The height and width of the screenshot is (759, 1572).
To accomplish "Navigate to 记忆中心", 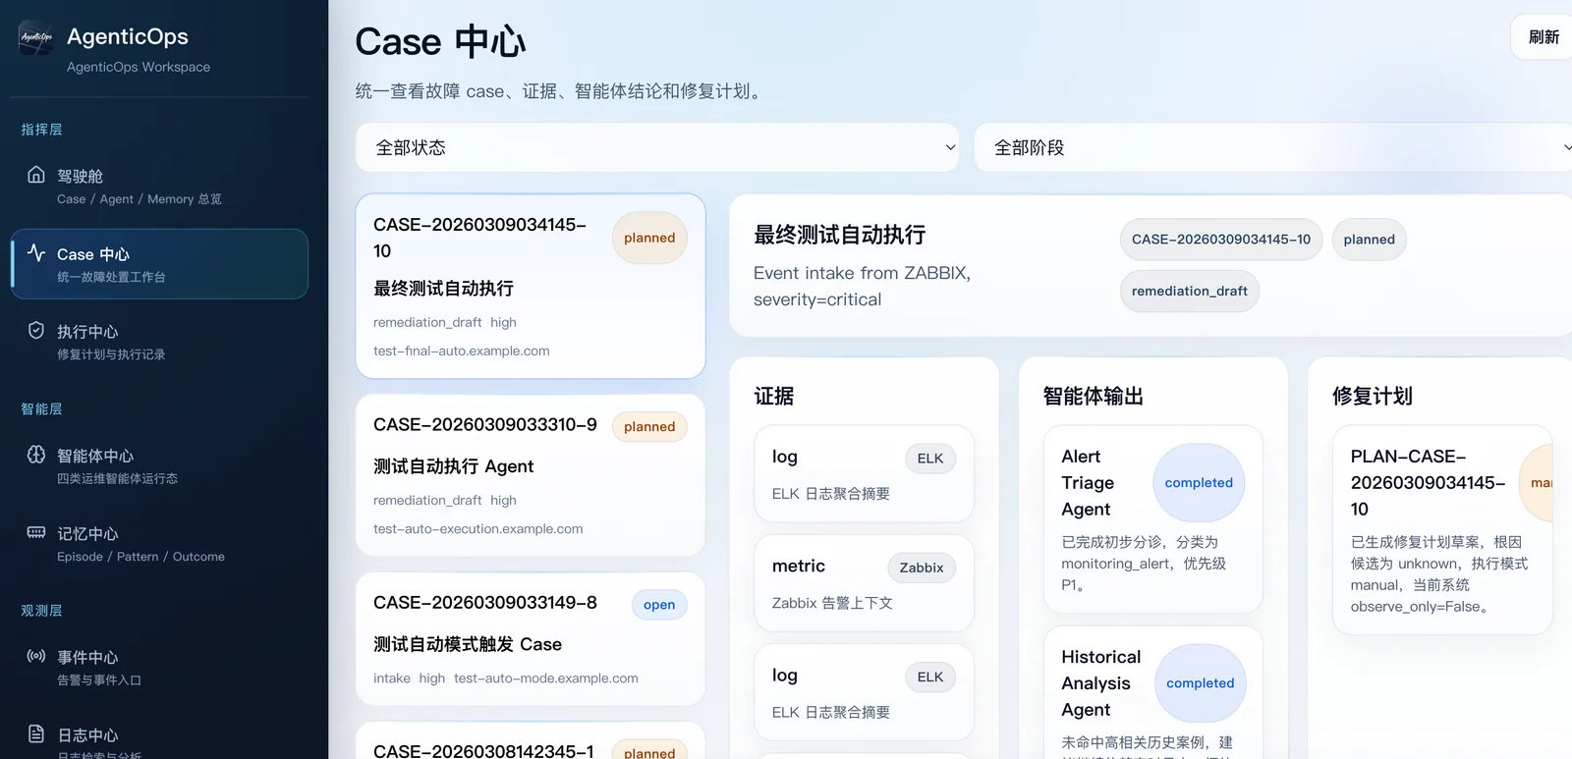I will click(159, 544).
